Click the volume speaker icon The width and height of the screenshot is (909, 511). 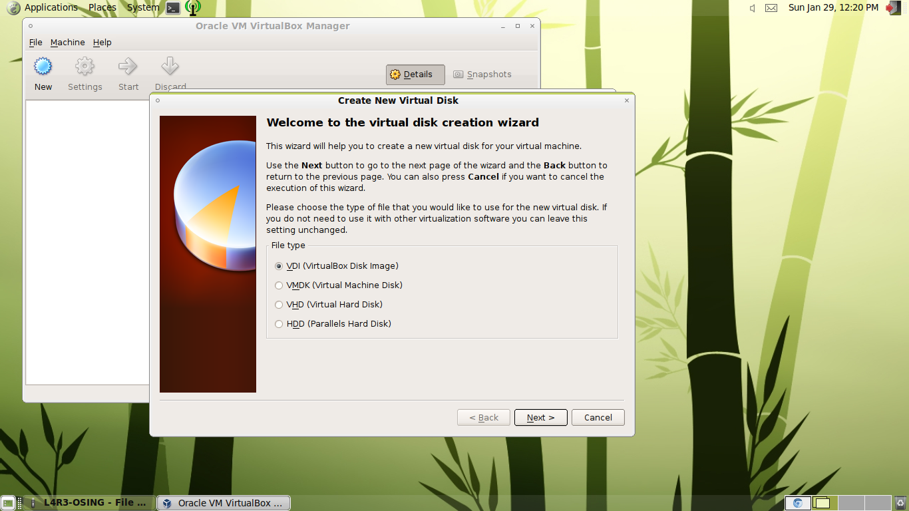pos(752,8)
